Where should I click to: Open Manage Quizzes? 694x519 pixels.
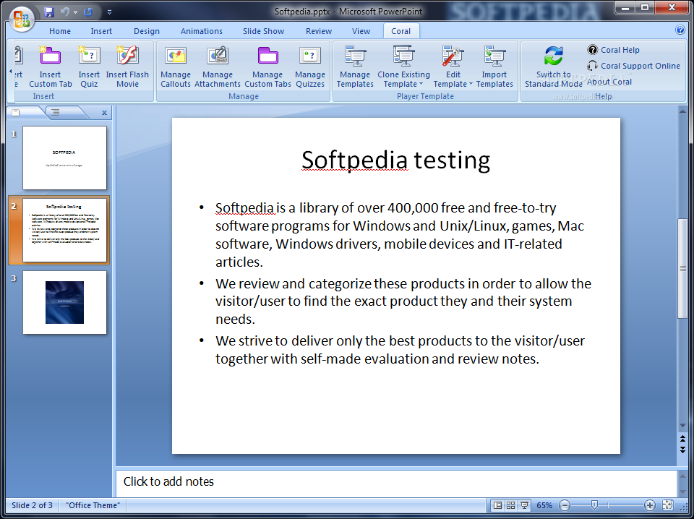coord(310,67)
